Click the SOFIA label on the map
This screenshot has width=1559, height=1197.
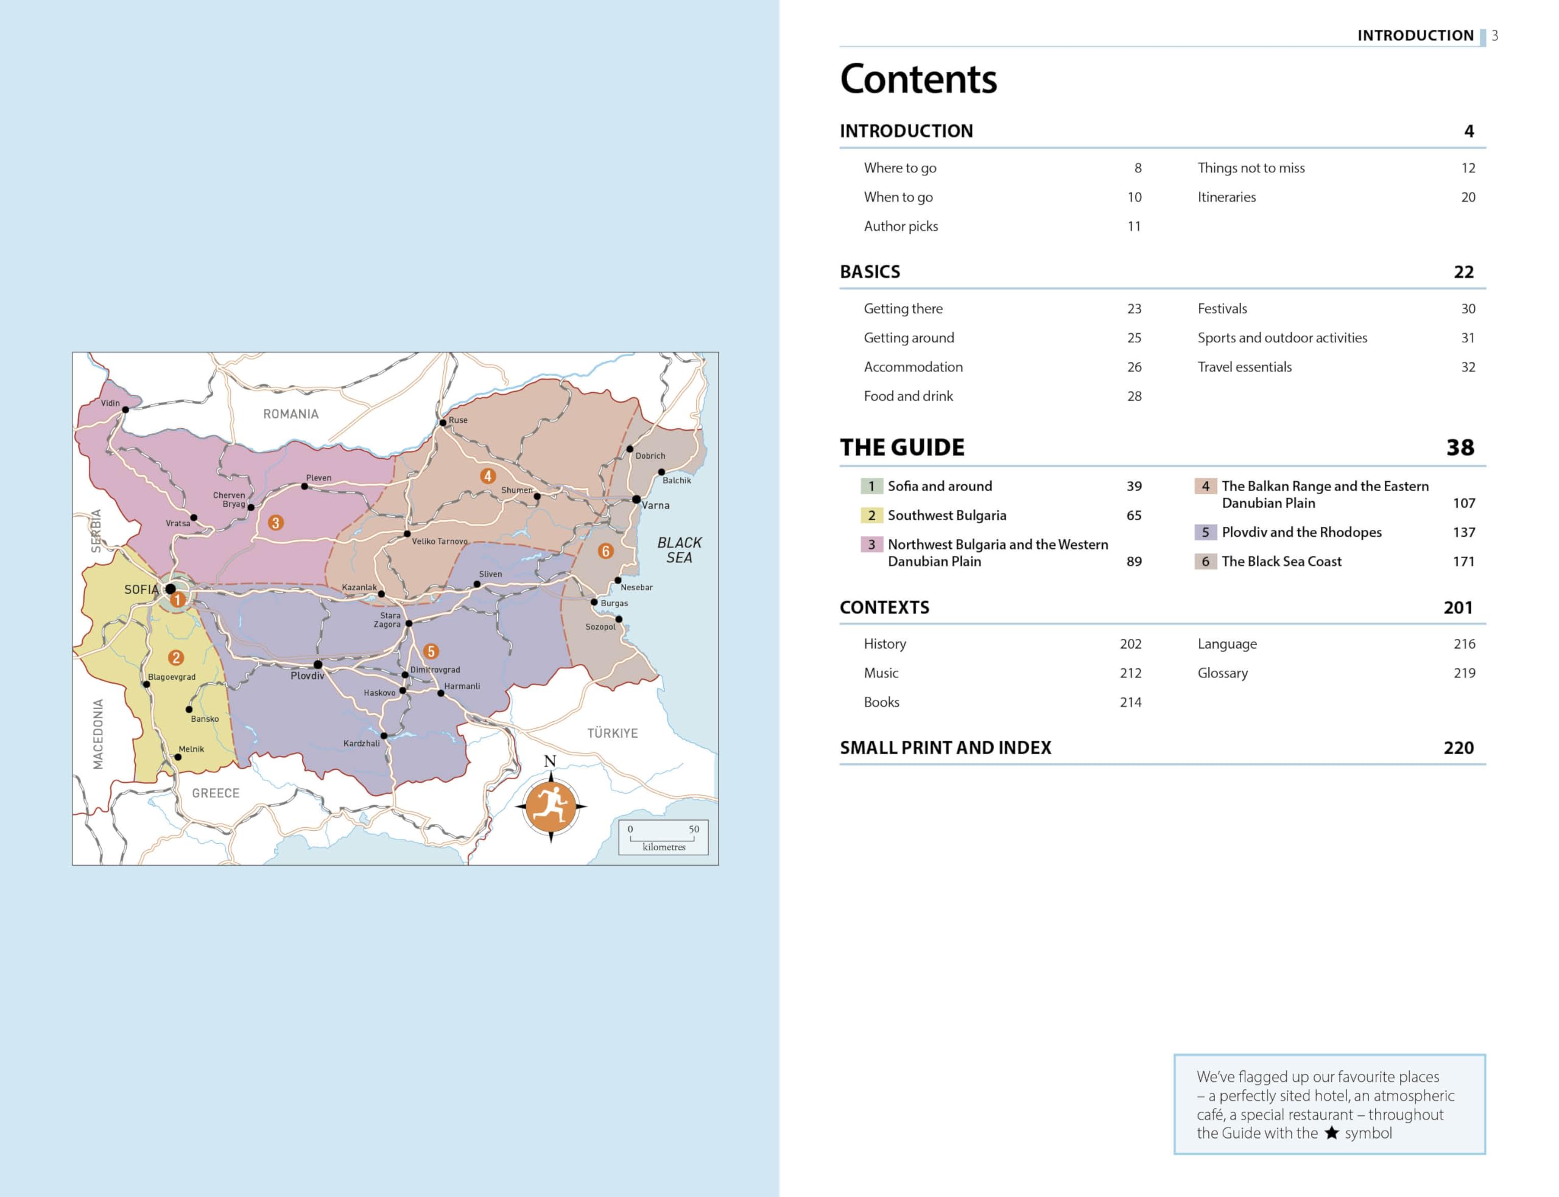coord(141,589)
